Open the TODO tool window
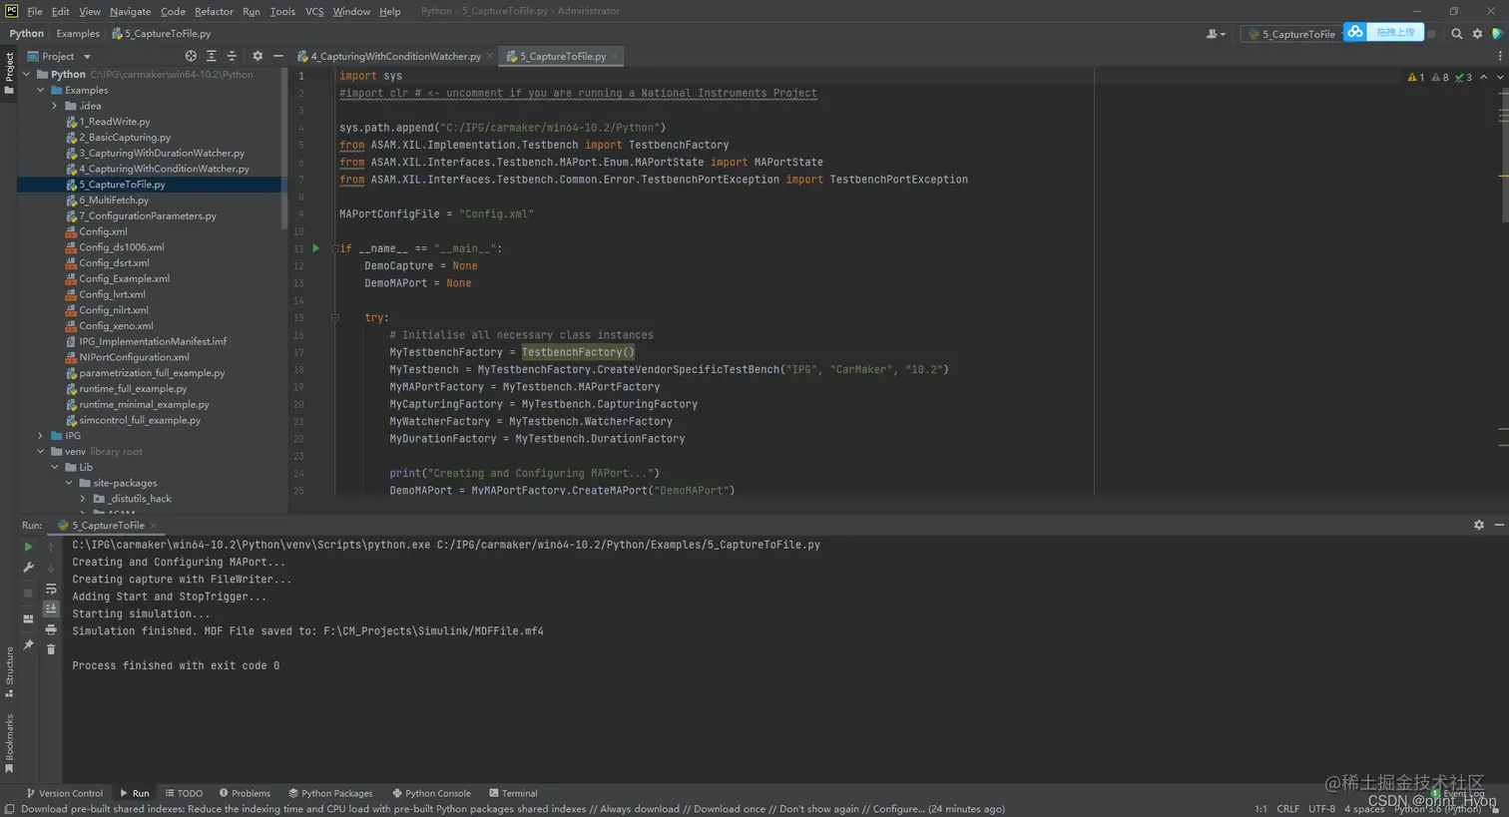Viewport: 1509px width, 817px height. (x=184, y=793)
